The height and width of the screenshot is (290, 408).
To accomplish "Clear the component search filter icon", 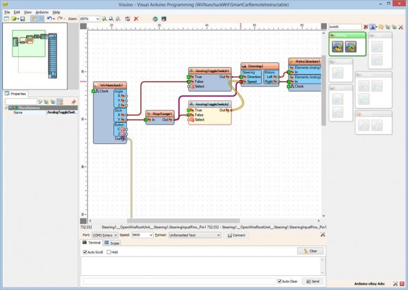I will (x=366, y=26).
